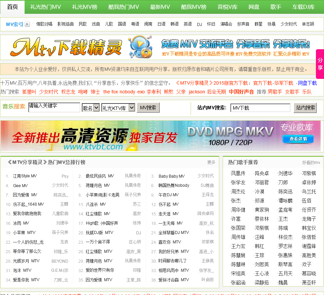Viewport: 324px width, 295px height.
Task: Select the 演唱会 category link
Action: pyautogui.click(x=226, y=24)
